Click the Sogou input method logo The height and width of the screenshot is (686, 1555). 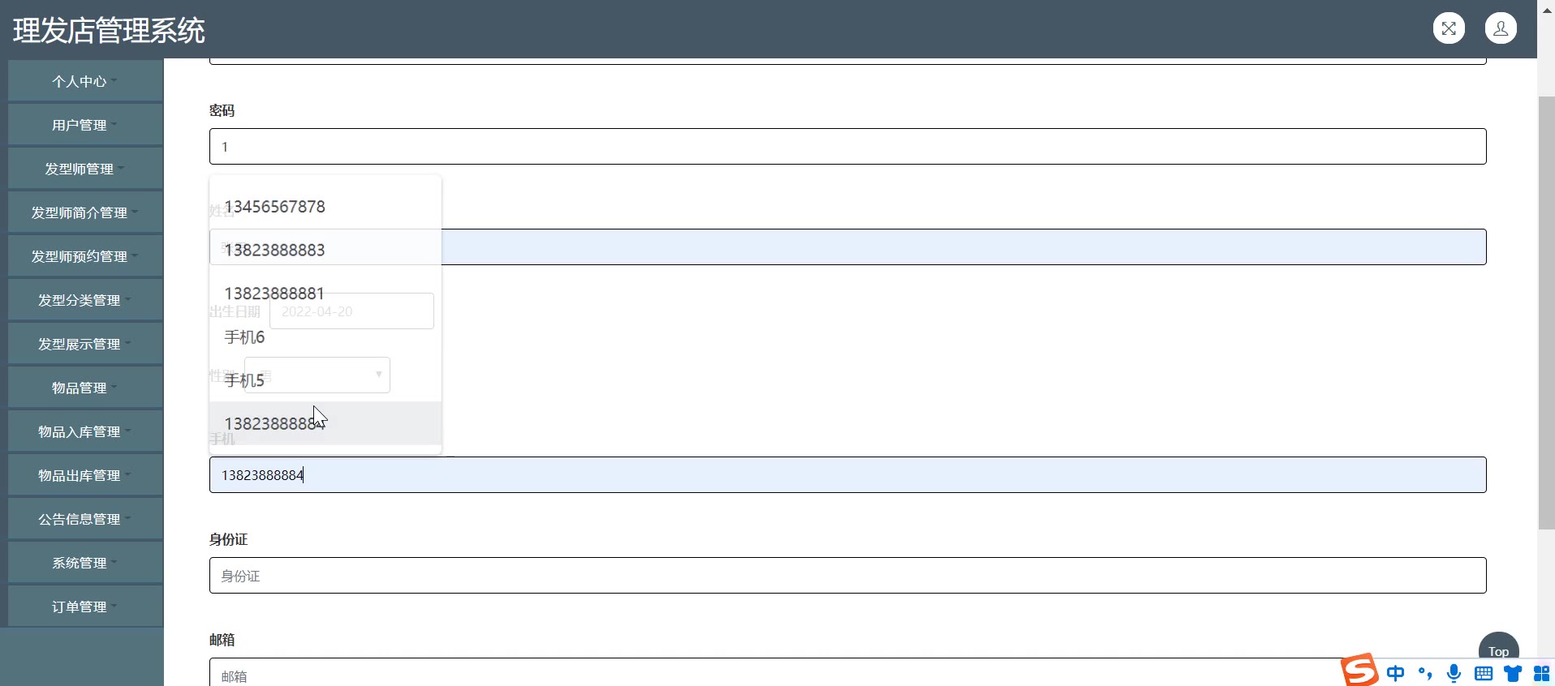pos(1359,671)
